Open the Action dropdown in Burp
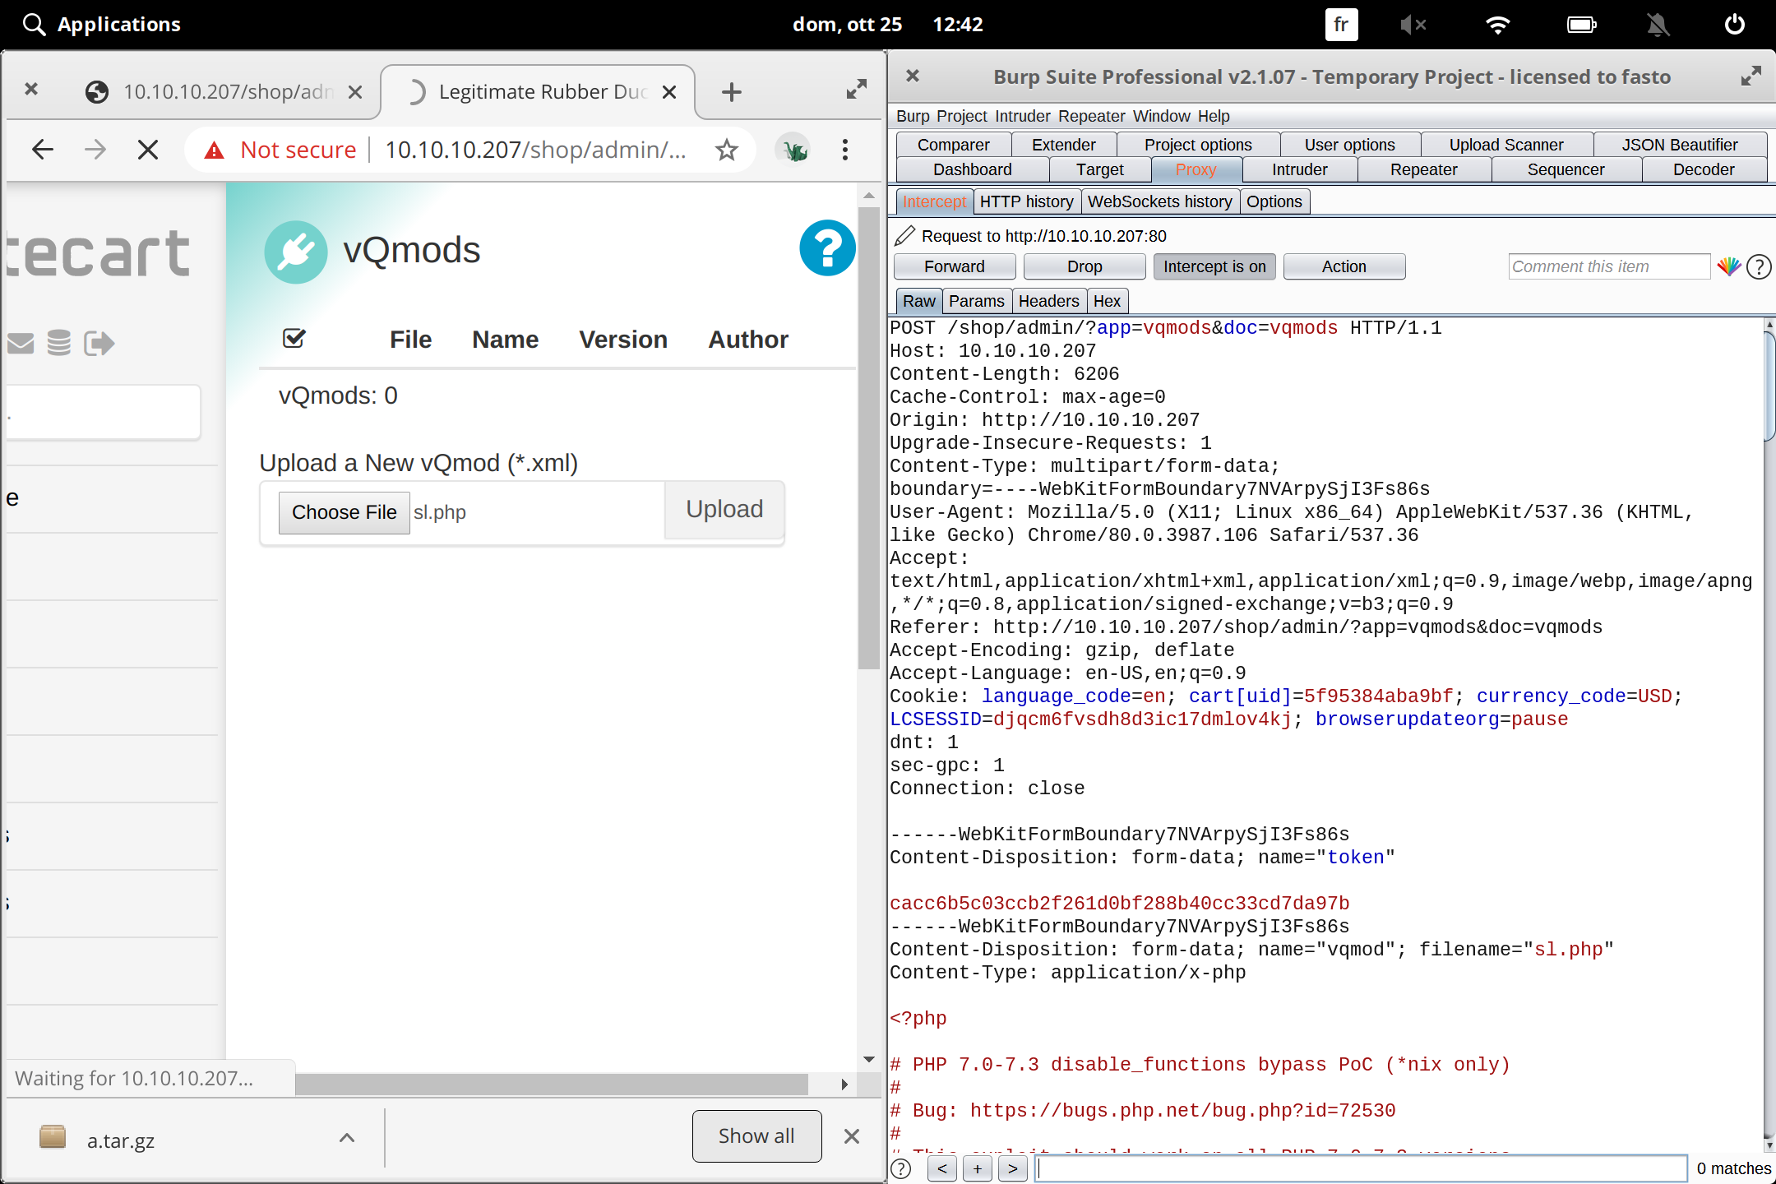 click(x=1344, y=266)
